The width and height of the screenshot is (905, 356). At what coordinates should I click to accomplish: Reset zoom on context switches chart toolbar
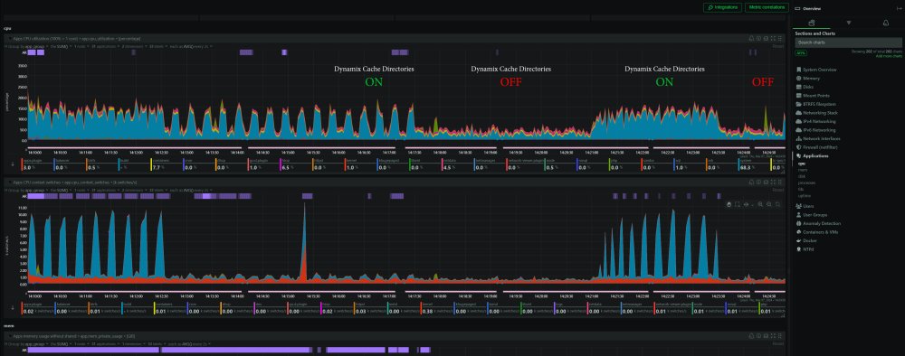click(777, 204)
